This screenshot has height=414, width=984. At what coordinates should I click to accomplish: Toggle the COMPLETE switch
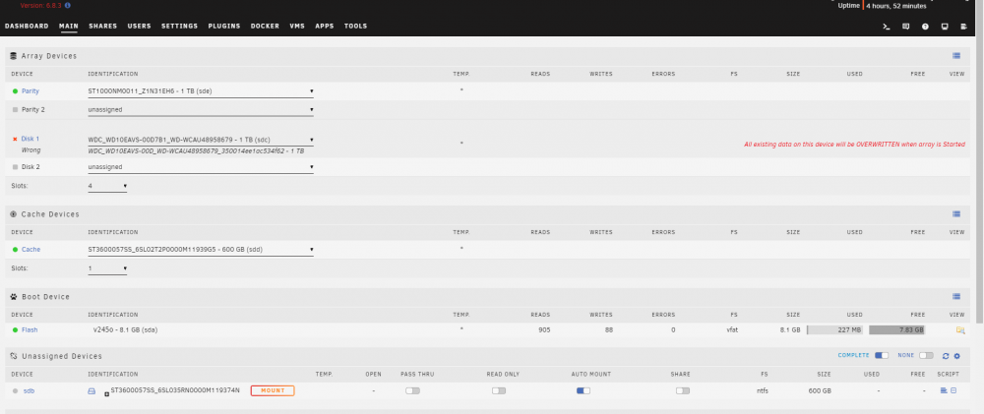(x=882, y=356)
